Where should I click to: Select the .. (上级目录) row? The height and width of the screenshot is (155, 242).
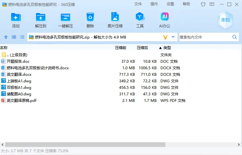coord(17,55)
